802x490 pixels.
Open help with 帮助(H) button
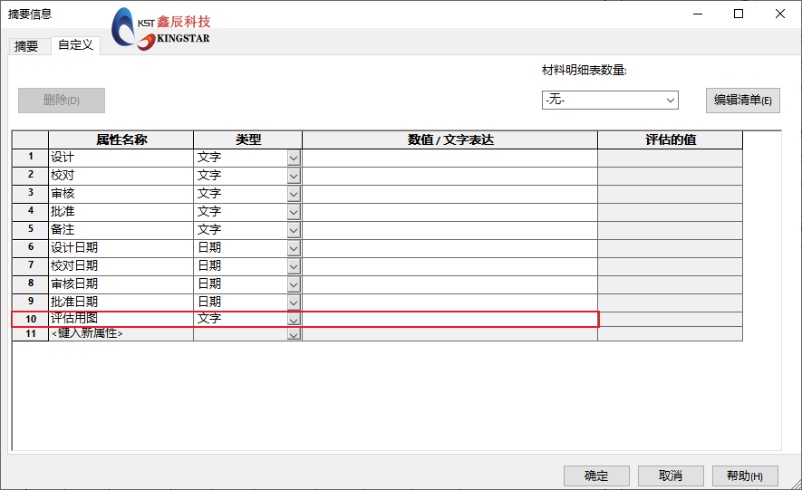[745, 476]
